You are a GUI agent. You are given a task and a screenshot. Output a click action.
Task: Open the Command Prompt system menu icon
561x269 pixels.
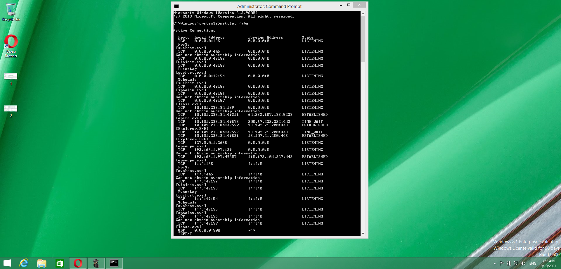176,6
